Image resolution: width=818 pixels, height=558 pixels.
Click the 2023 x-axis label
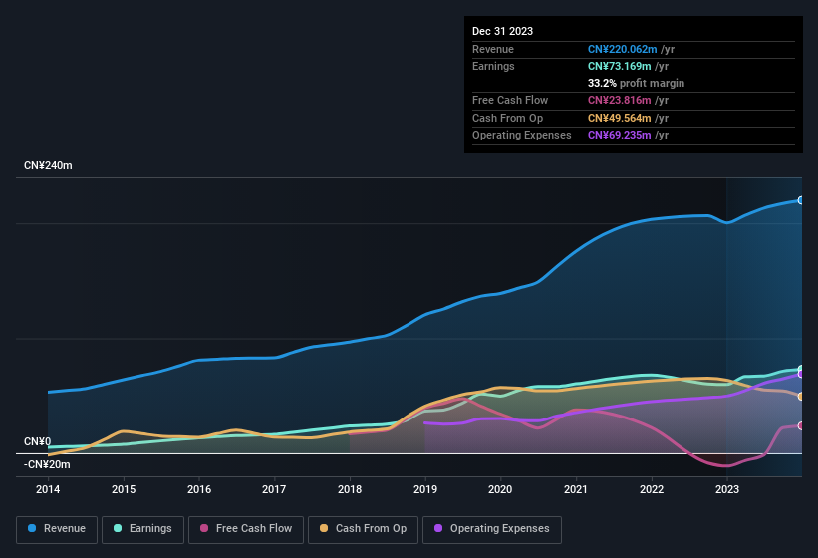727,489
